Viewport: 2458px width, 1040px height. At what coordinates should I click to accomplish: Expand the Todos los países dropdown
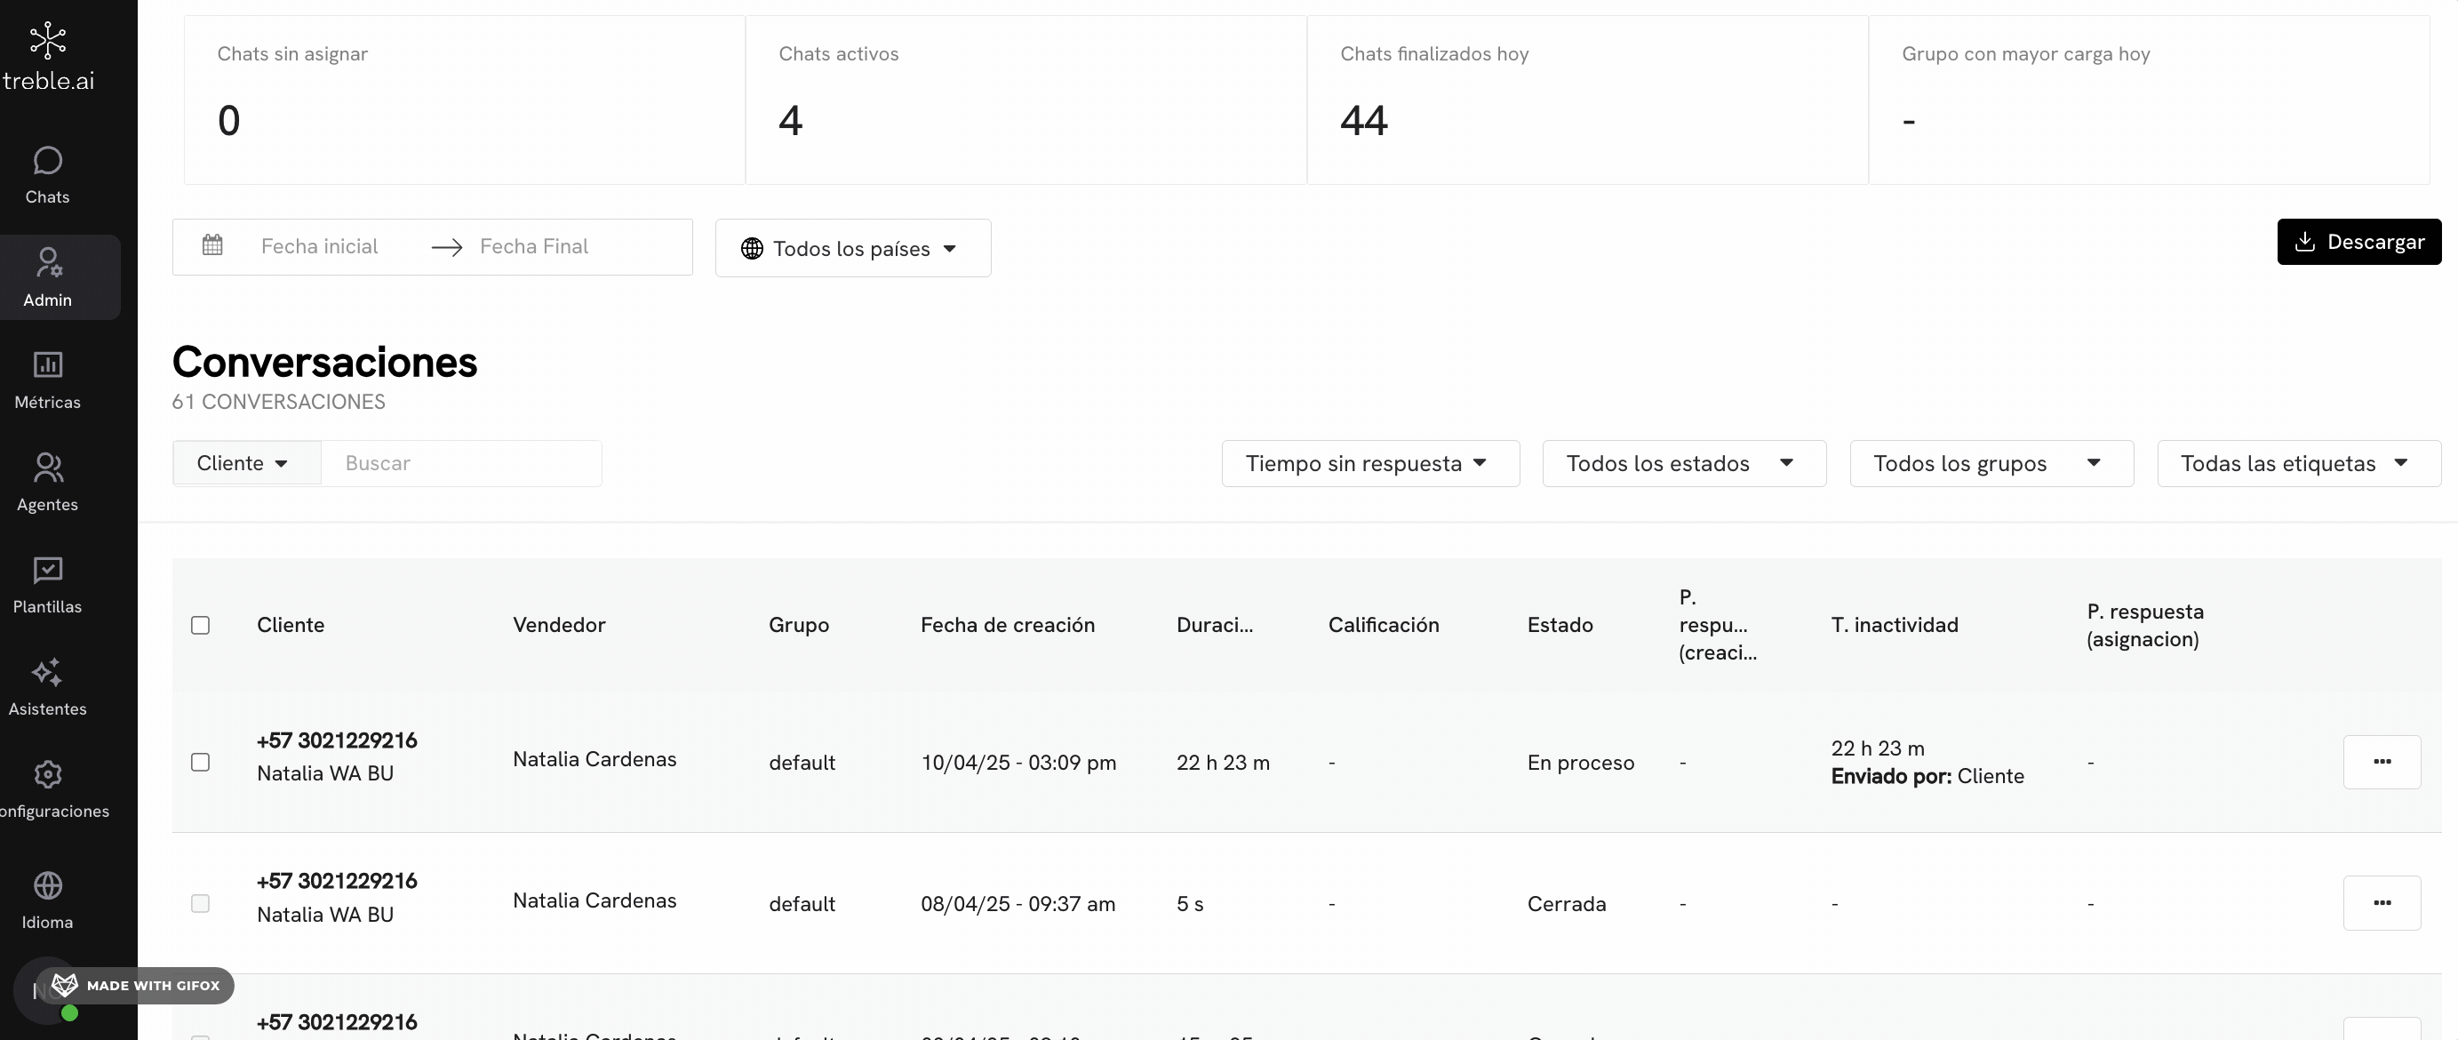click(x=852, y=249)
